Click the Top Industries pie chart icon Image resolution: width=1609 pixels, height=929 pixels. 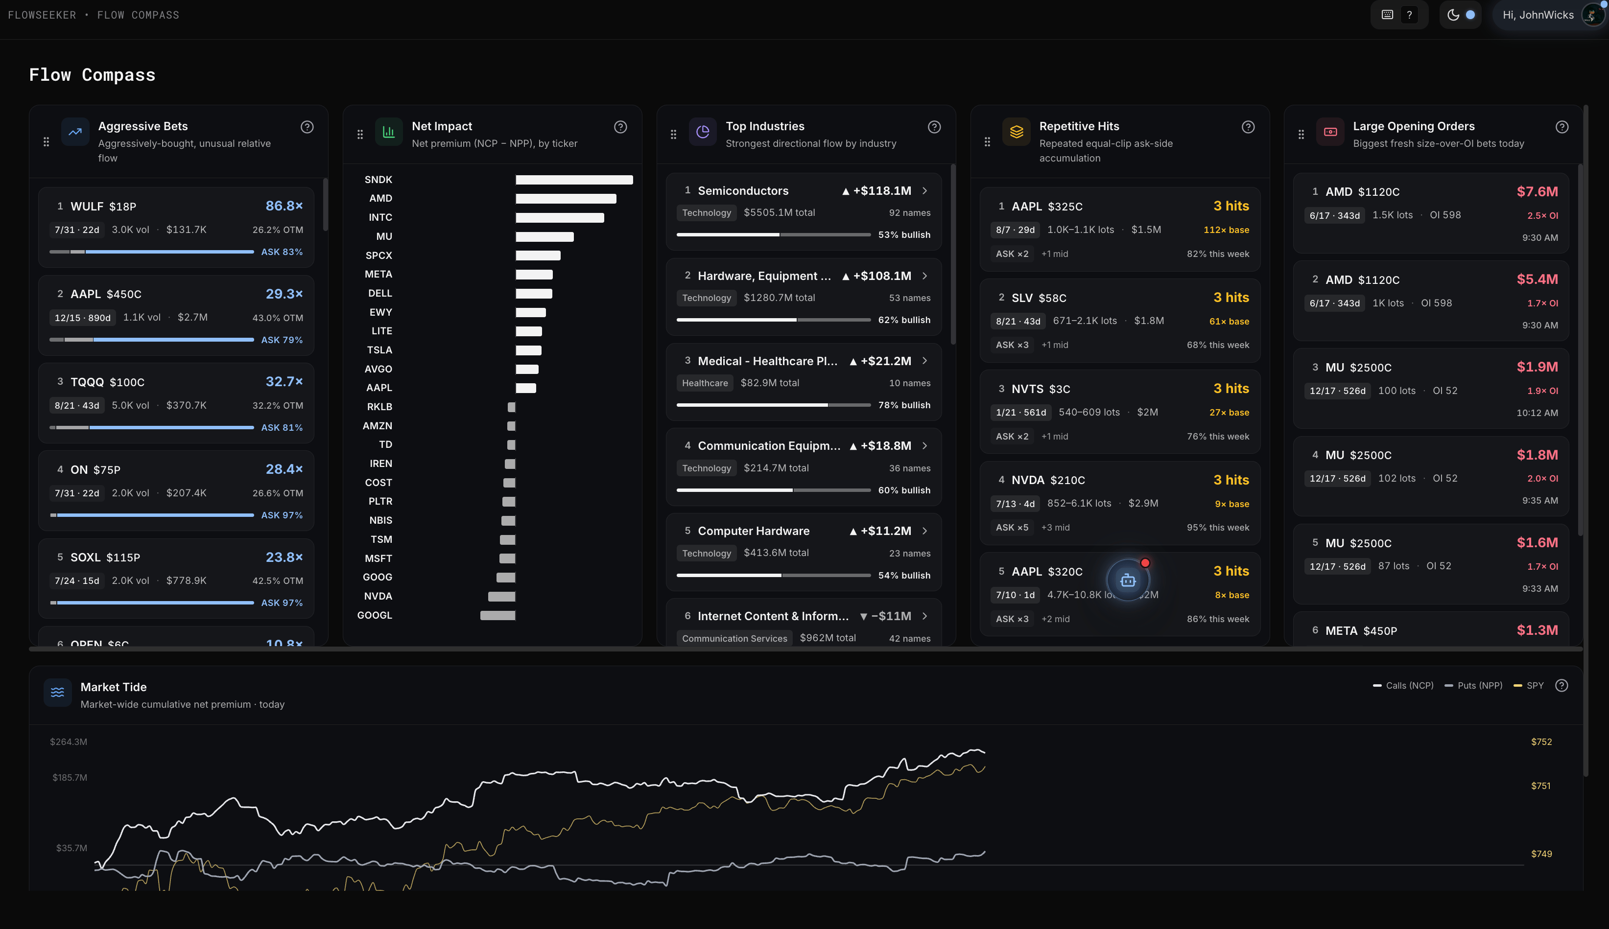click(703, 132)
